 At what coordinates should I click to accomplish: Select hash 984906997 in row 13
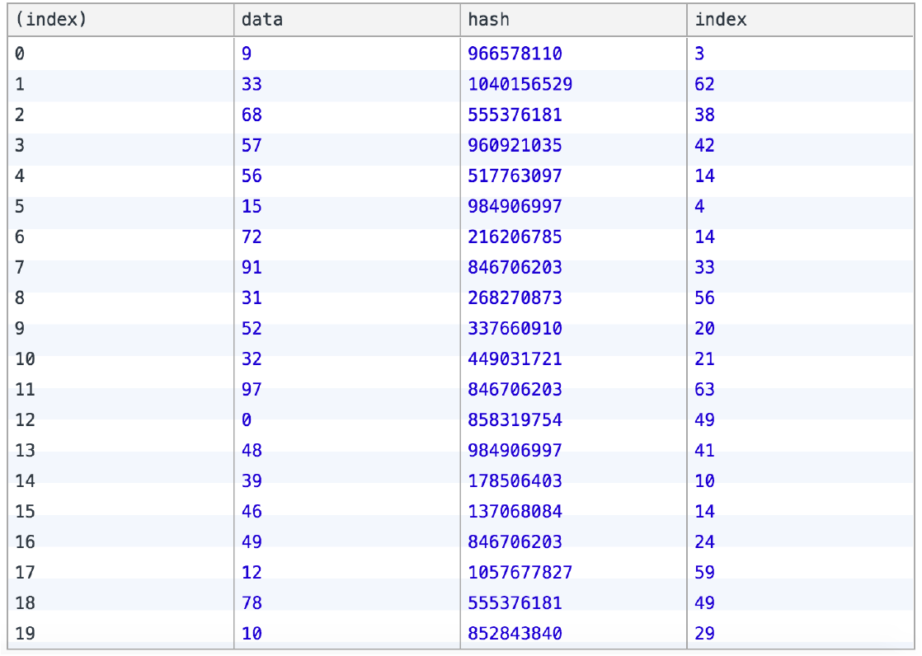coord(515,452)
